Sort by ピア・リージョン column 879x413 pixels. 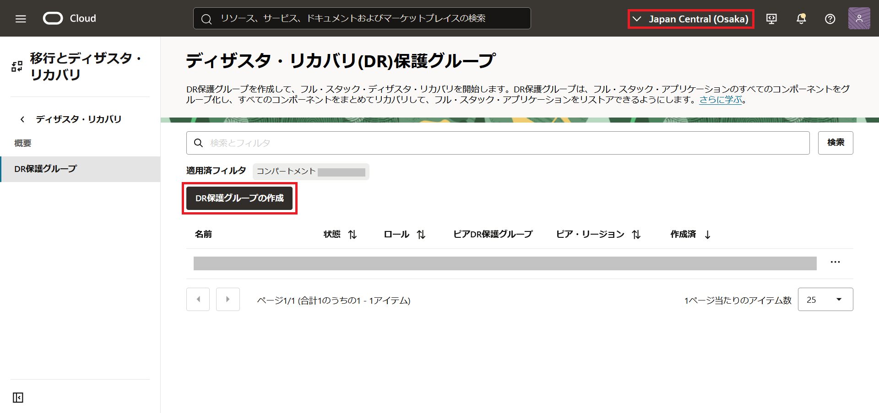coord(636,235)
